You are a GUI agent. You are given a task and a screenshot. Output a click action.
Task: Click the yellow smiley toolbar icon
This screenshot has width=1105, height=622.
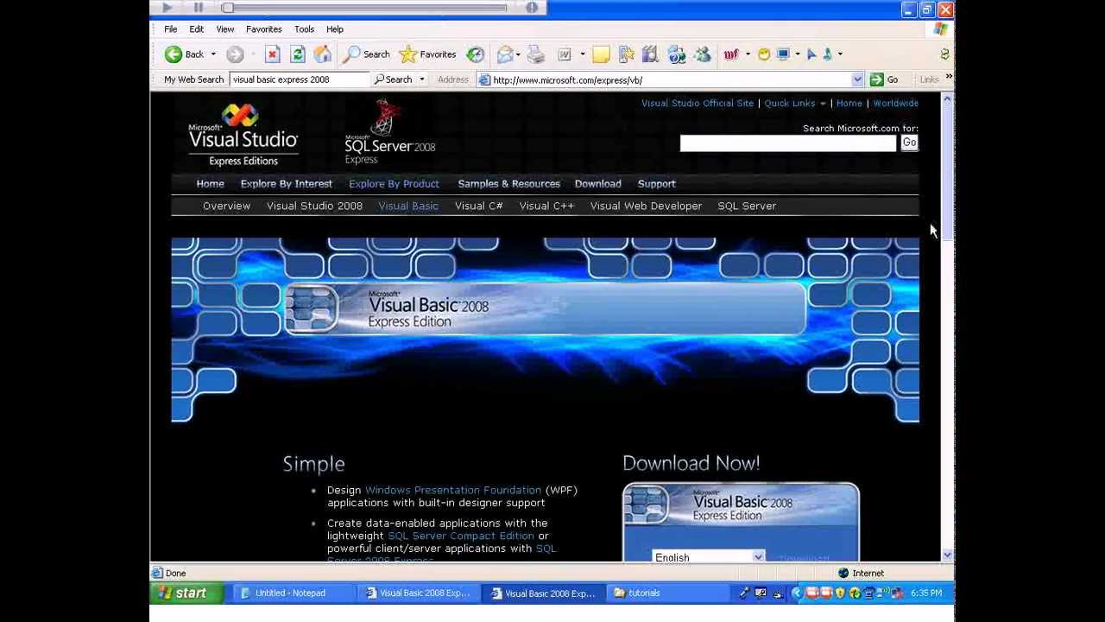coord(764,54)
